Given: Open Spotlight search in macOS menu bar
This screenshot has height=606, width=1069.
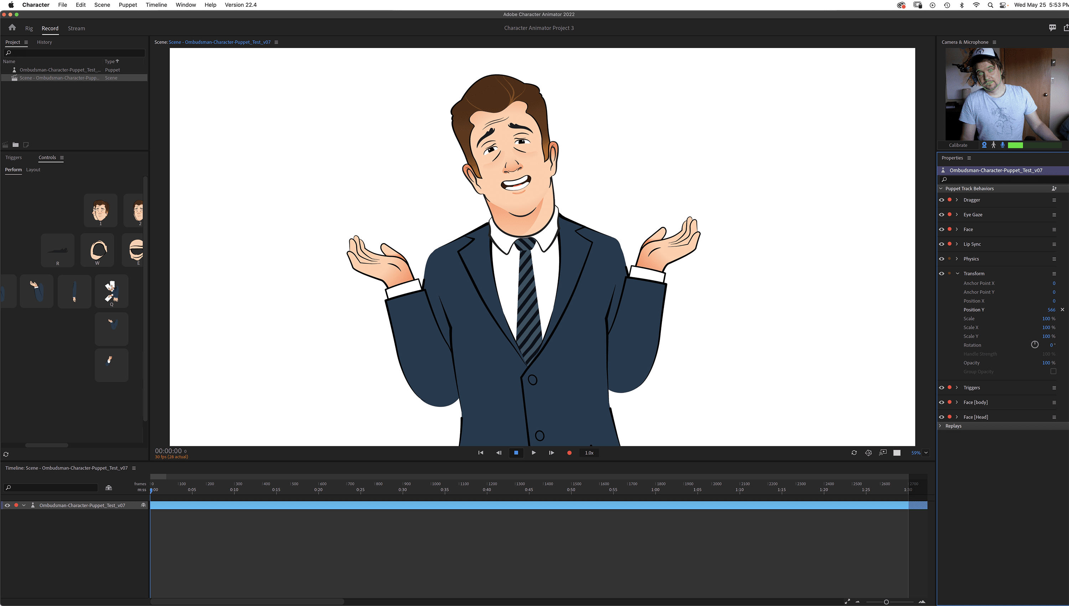Looking at the screenshot, I should click(x=990, y=5).
